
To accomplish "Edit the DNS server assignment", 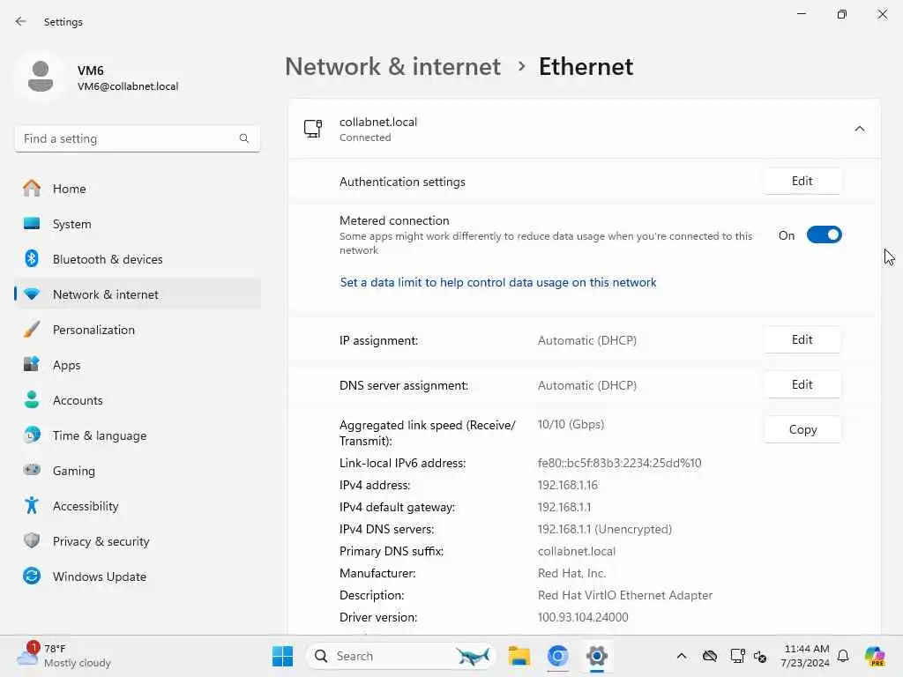I will coord(802,385).
